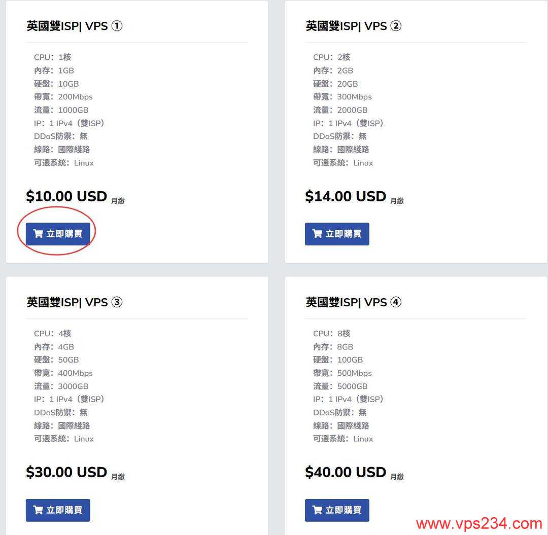Screen dimensions: 548x535
Task: Click the cart icon on VPS ② buy button
Action: coord(317,234)
